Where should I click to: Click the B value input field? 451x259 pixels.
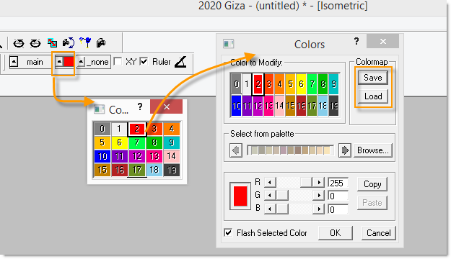(338, 209)
